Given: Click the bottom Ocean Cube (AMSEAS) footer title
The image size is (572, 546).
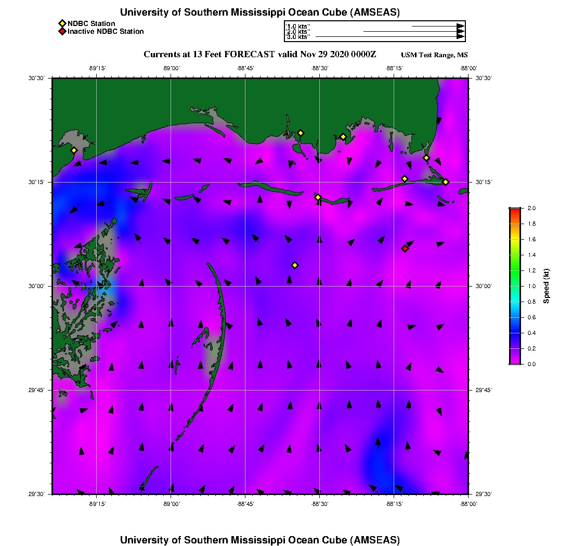Looking at the screenshot, I should [x=260, y=540].
